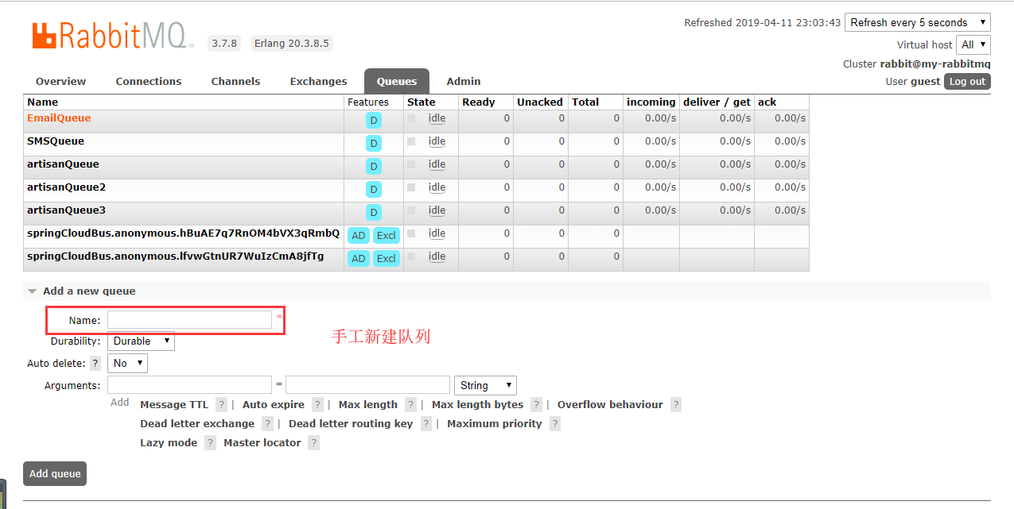1014x509 pixels.
Task: Click the idle state of artisanQueue3
Action: (437, 210)
